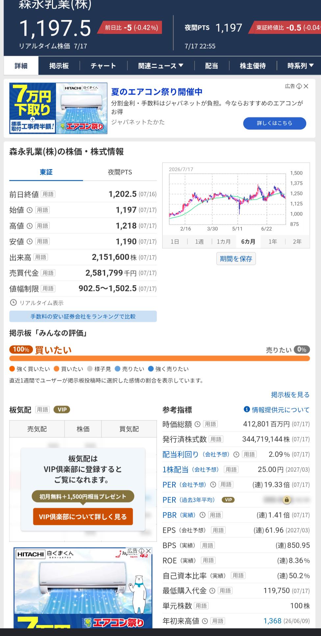Click 用語 badge beside 時価総額
The height and width of the screenshot is (636, 321).
click(x=210, y=424)
